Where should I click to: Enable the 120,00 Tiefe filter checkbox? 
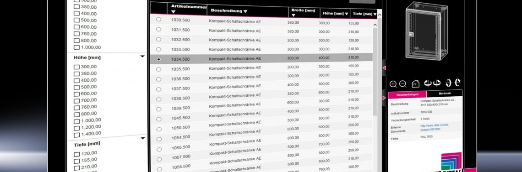click(76, 154)
